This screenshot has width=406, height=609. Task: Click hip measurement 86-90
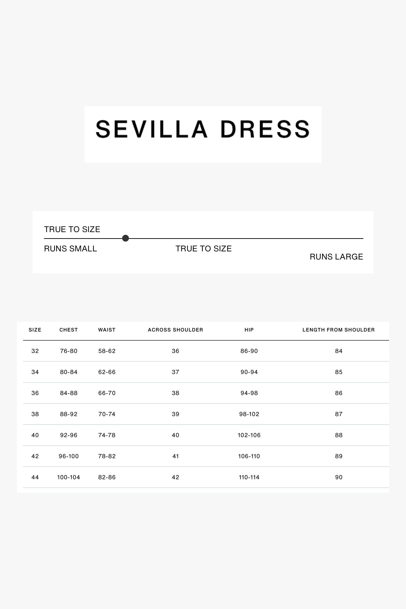tap(249, 351)
